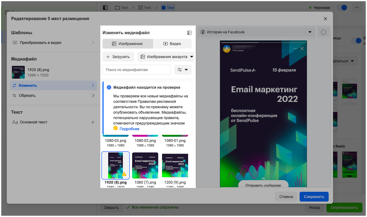Close the placement editing dialog

pyautogui.click(x=325, y=19)
